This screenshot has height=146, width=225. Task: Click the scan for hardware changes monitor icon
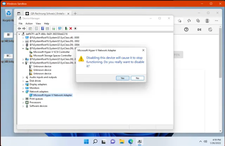(60, 28)
